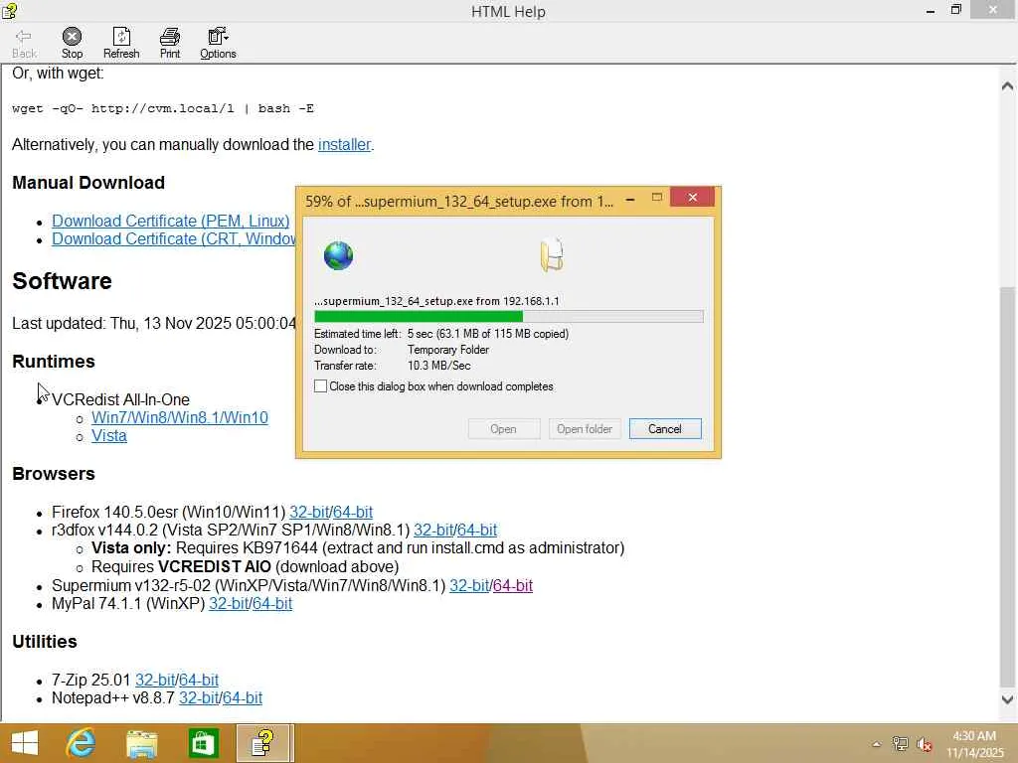The width and height of the screenshot is (1018, 763).
Task: Download Notepad++ v8.8.7 32-bit
Action: pyautogui.click(x=199, y=698)
